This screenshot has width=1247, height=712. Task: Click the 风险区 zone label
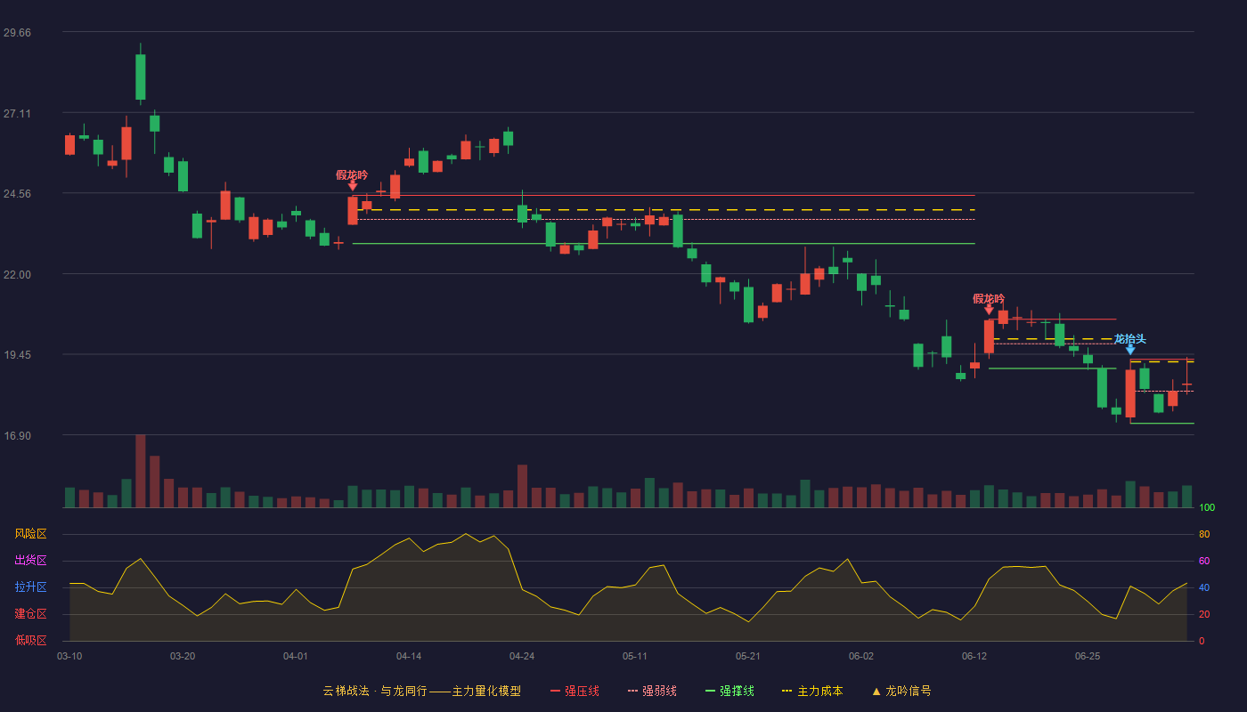coord(31,534)
